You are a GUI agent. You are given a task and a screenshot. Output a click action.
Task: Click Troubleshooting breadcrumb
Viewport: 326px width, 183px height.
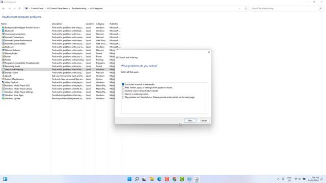tap(79, 9)
